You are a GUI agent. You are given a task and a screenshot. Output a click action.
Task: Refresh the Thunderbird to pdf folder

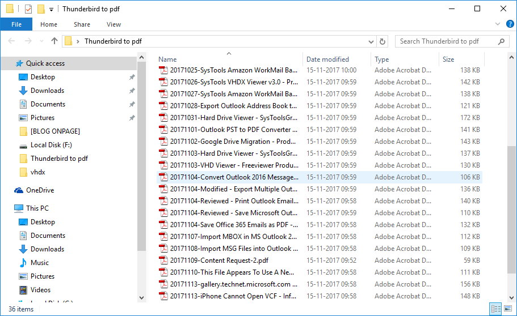tap(382, 41)
